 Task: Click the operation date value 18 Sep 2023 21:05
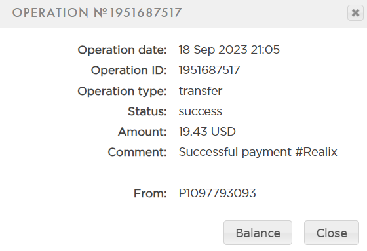pyautogui.click(x=229, y=50)
